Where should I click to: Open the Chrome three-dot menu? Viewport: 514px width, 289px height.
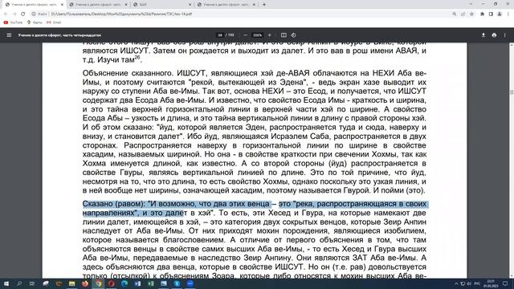(508, 14)
